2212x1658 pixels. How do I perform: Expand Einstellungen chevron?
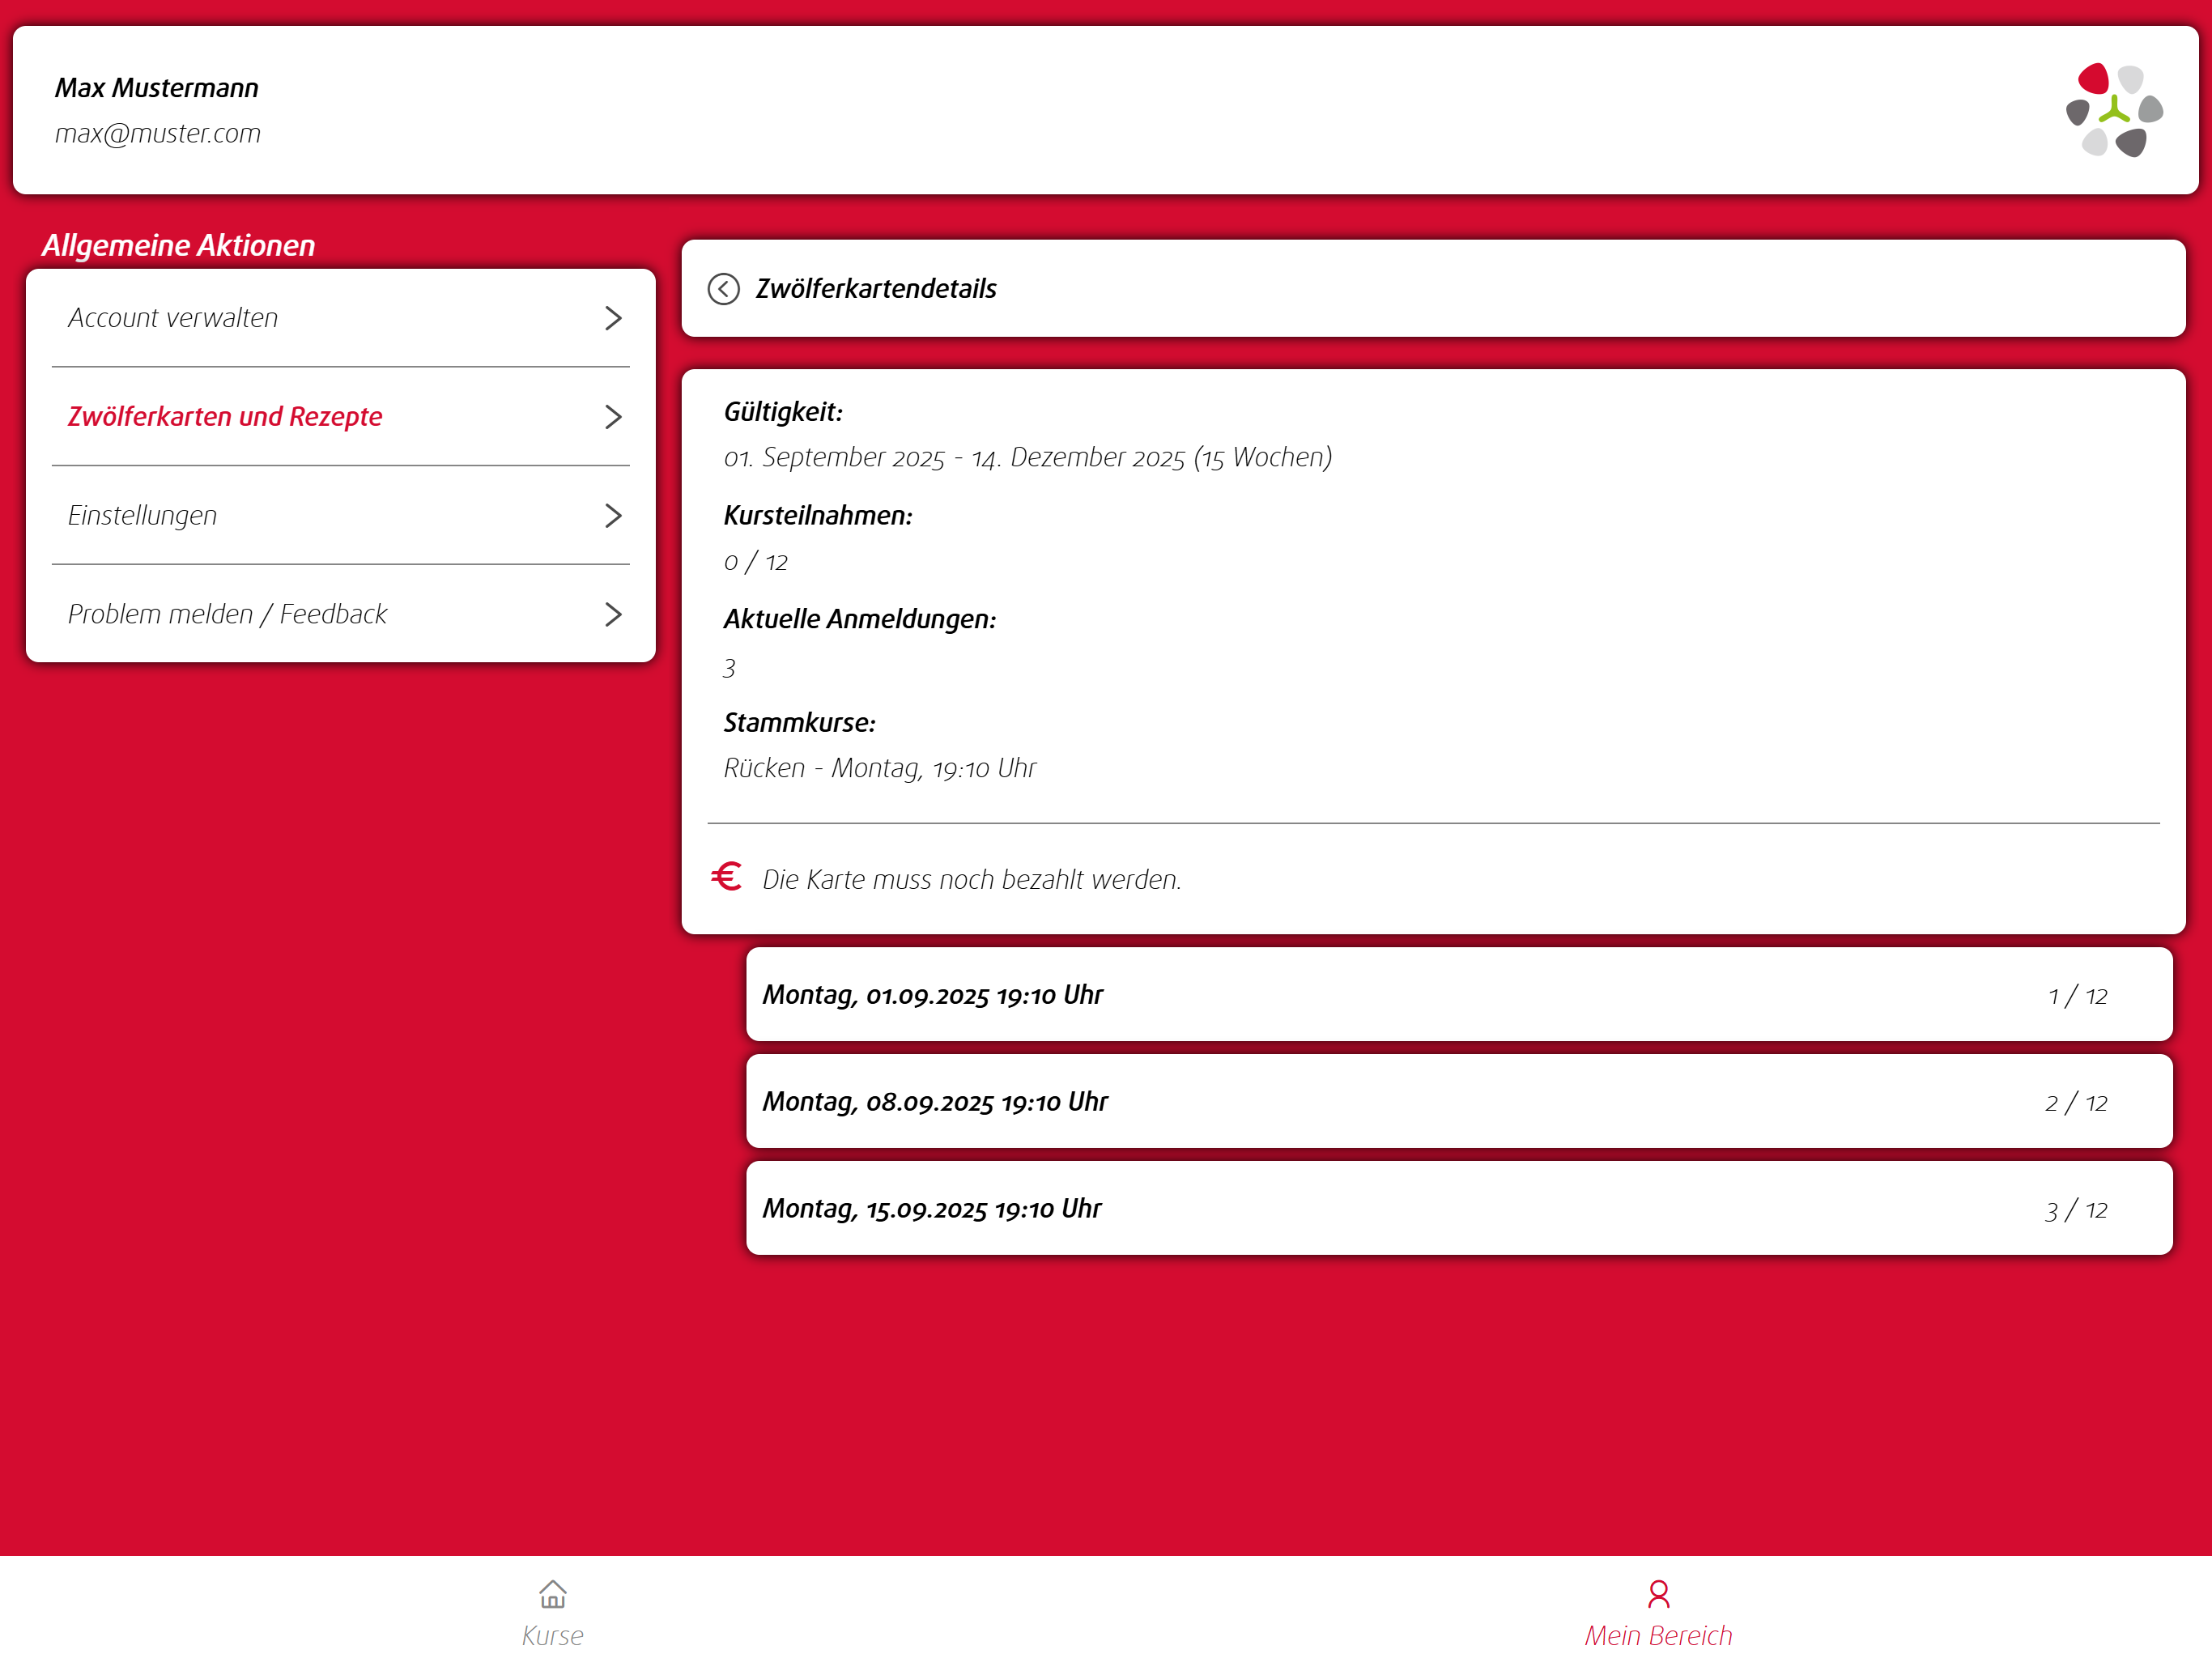point(613,515)
